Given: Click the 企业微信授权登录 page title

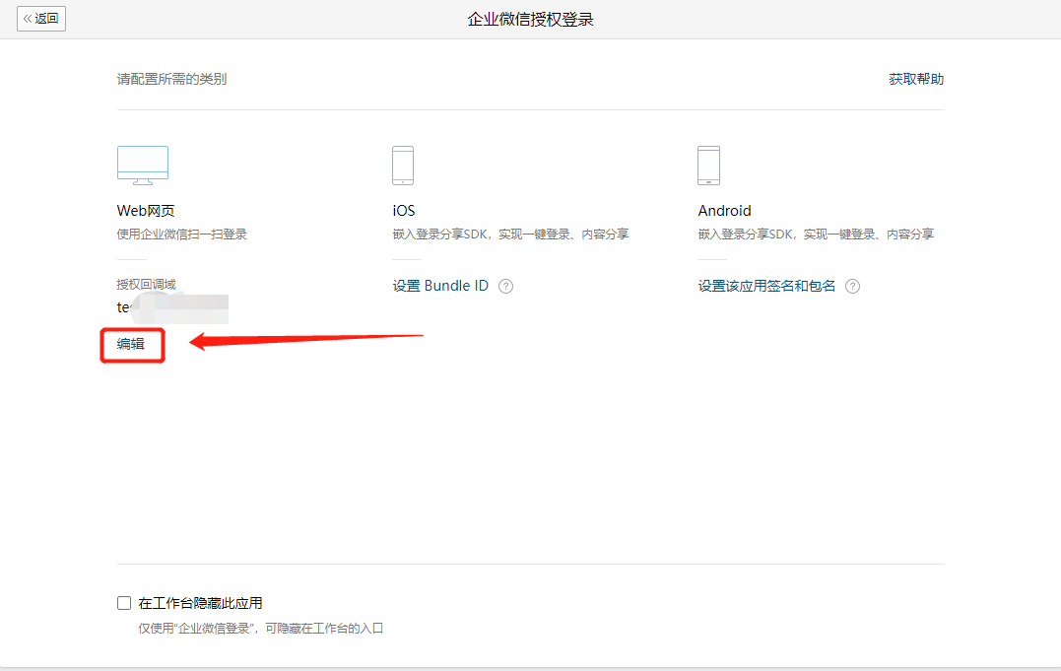Looking at the screenshot, I should [x=530, y=20].
